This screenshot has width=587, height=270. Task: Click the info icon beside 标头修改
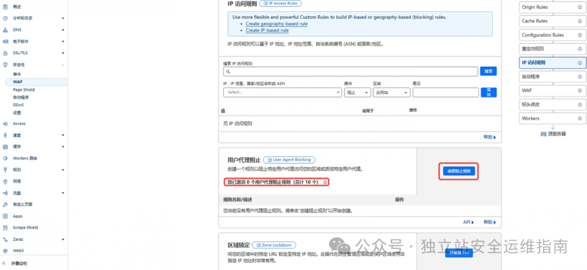point(580,105)
